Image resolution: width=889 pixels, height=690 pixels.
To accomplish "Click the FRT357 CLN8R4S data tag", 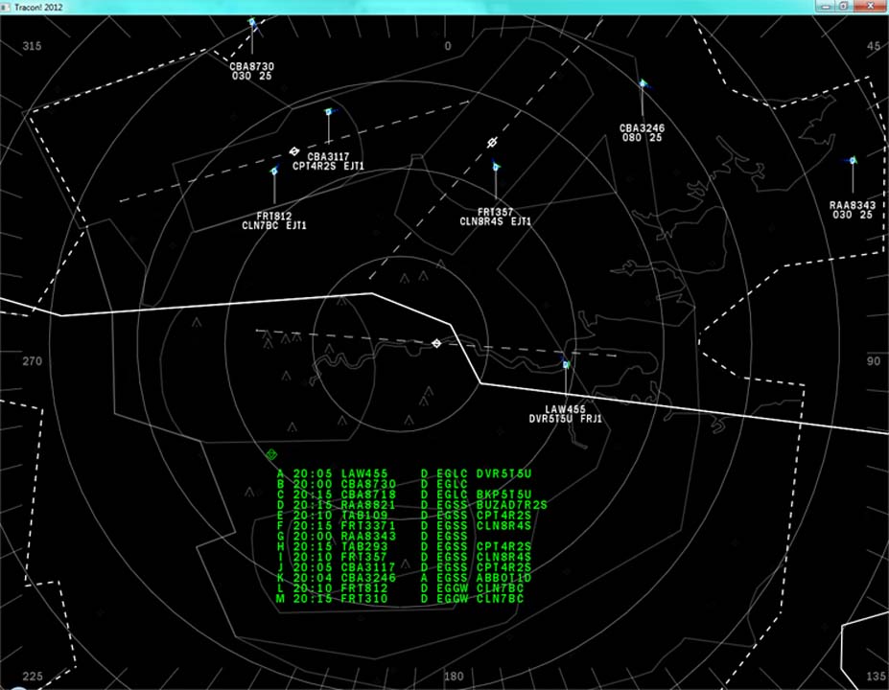I will point(496,217).
